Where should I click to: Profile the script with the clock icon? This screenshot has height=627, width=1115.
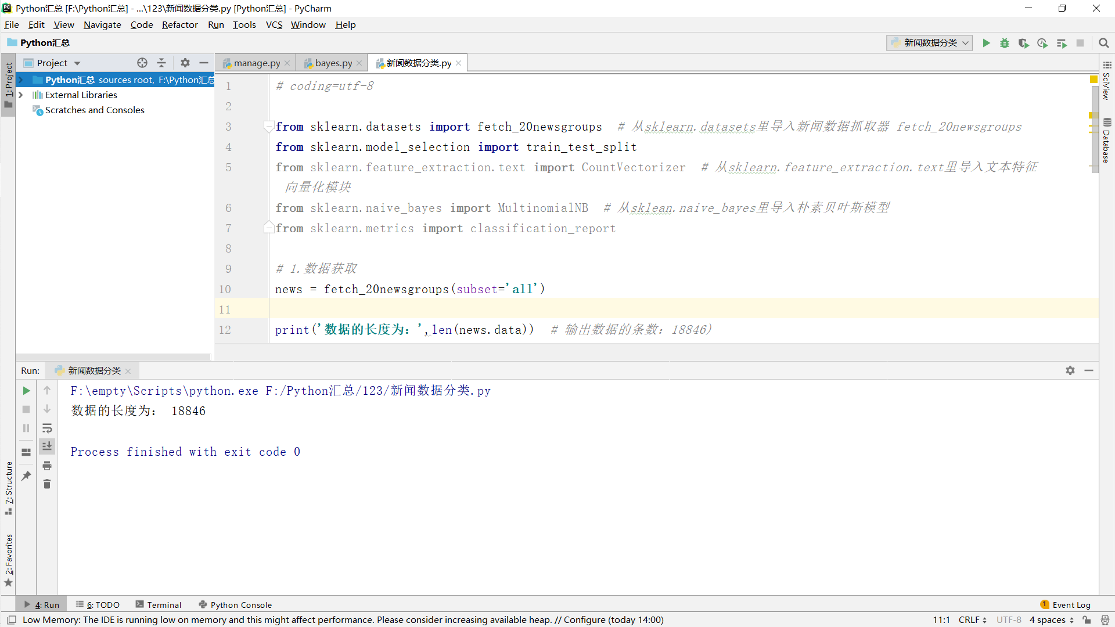click(x=1042, y=42)
